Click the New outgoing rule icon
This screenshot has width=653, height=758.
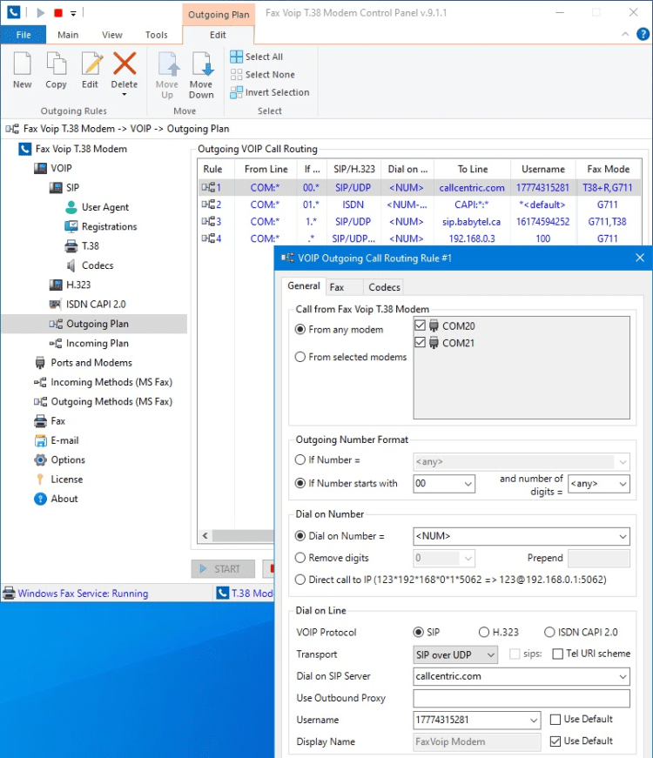pyautogui.click(x=23, y=65)
